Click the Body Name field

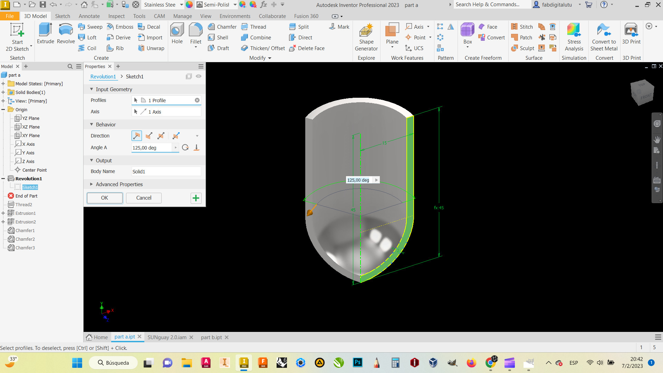coord(166,172)
